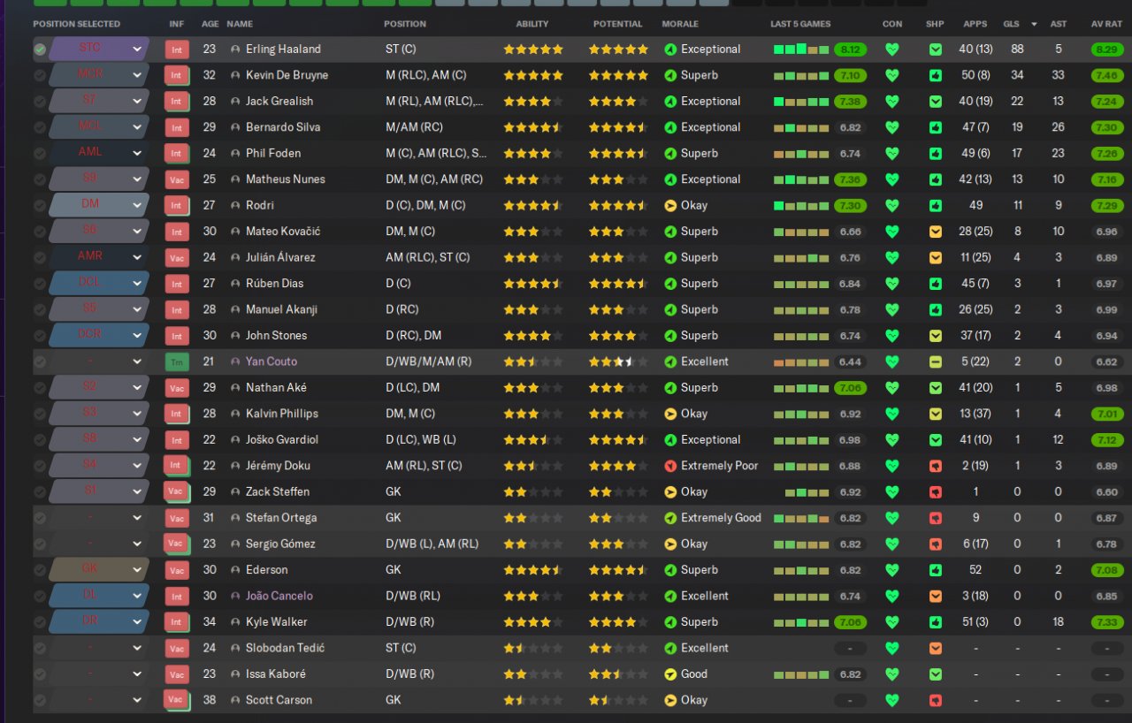Click the Tm status badge for Yan Couto
Image resolution: width=1132 pixels, height=723 pixels.
tap(177, 361)
